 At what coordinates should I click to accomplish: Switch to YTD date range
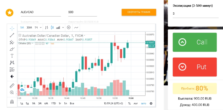(x=53, y=103)
